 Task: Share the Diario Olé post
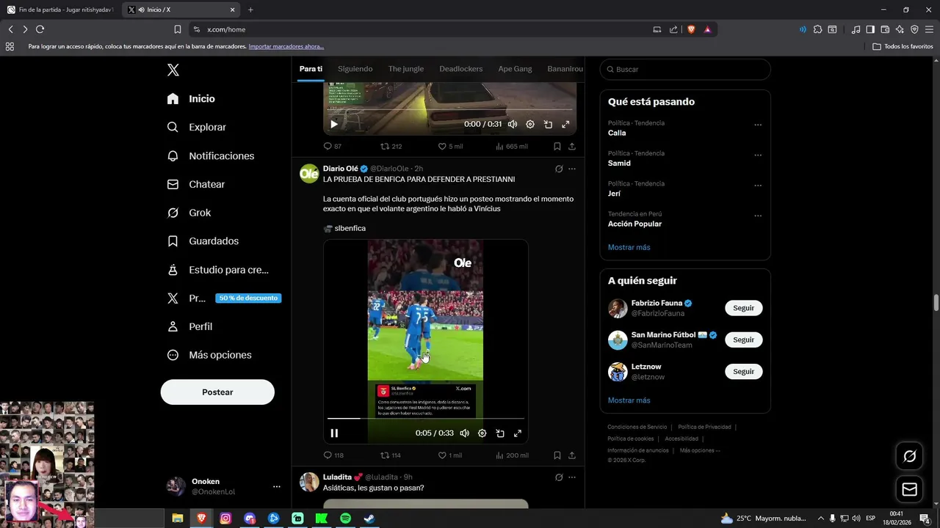point(572,455)
